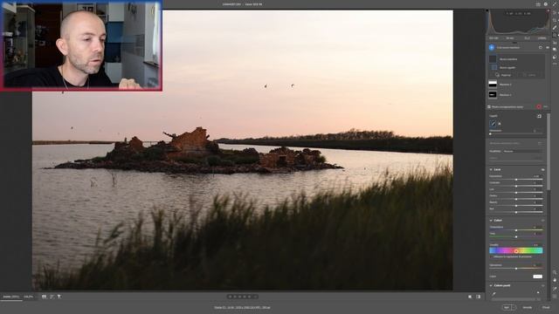This screenshot has height=314, width=559.
Task: Open the workflow options link at bottom center
Action: [x=242, y=307]
